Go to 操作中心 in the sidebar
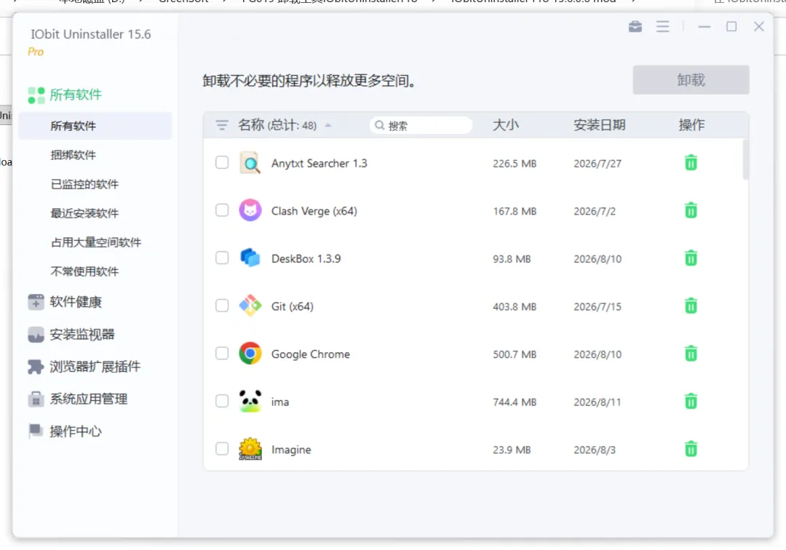The width and height of the screenshot is (786, 550). pos(65,431)
